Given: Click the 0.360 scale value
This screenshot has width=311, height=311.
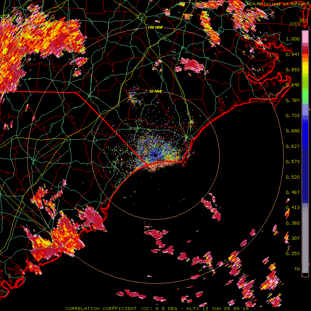Looking at the screenshot, I should click(x=293, y=223).
